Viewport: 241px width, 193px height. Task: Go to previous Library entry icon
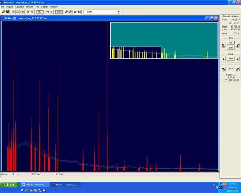[x=224, y=69]
